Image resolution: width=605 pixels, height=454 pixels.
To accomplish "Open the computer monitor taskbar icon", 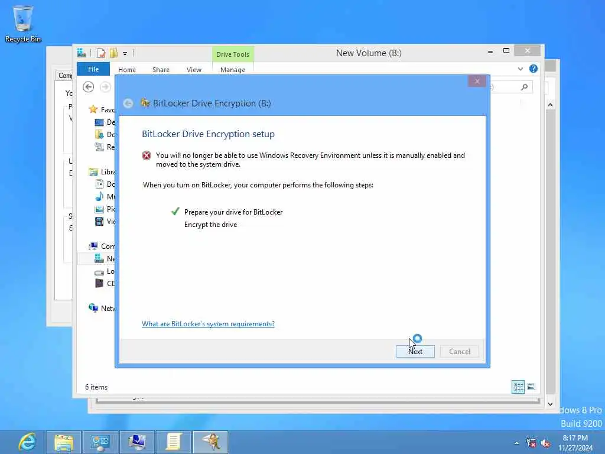I will click(137, 442).
